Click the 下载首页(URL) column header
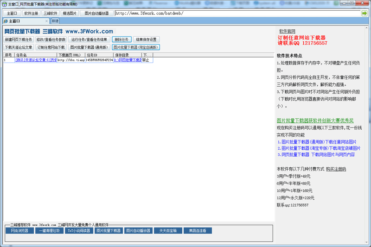This screenshot has height=247, width=371. click(71, 55)
